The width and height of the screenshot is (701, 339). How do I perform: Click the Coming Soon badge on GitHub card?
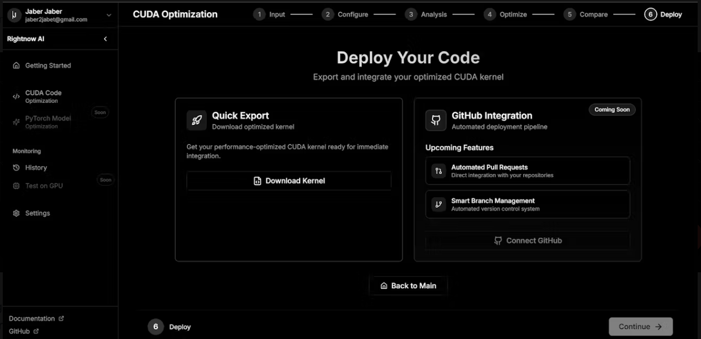(612, 109)
